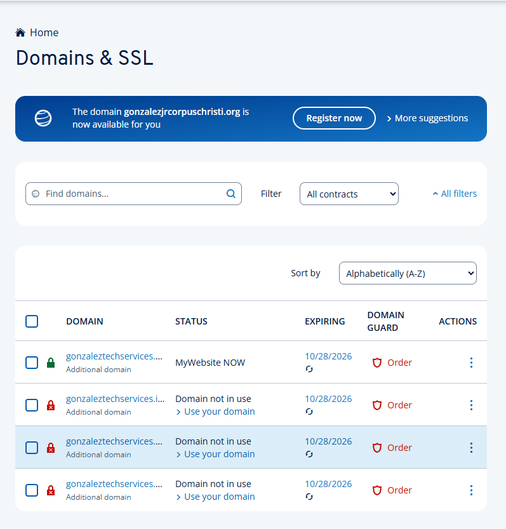The height and width of the screenshot is (529, 506).
Task: Click Use your domain link in last row
Action: coord(219,497)
